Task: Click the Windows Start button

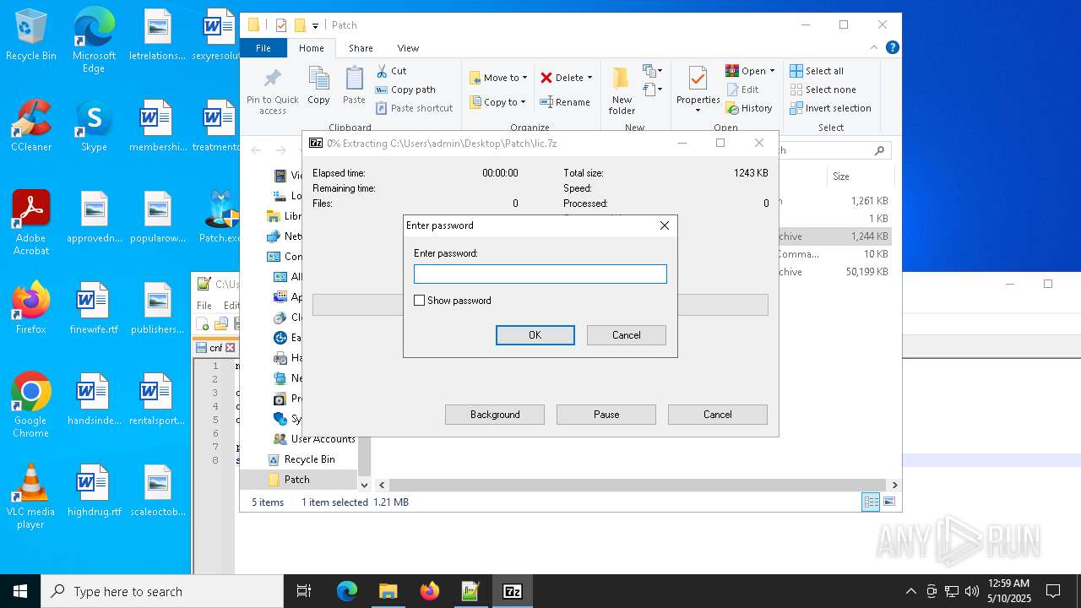Action: (x=20, y=591)
